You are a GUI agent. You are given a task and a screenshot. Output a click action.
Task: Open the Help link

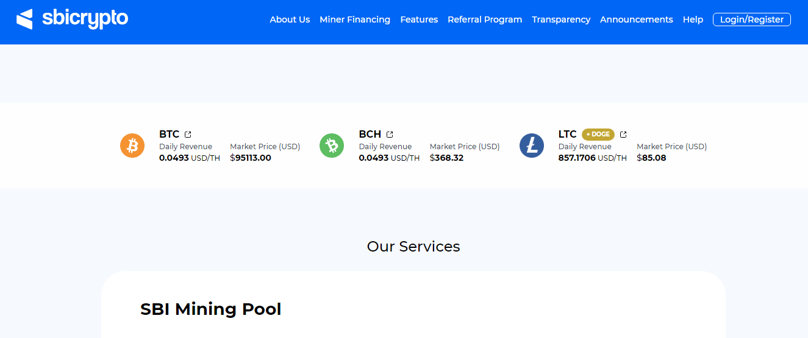693,19
